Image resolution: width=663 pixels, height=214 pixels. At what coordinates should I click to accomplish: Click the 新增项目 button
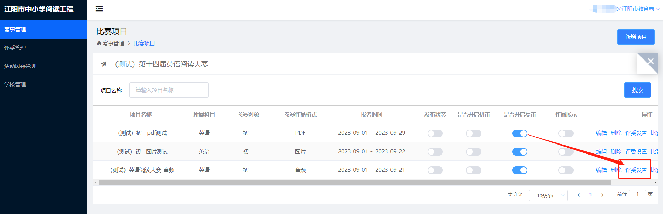[636, 37]
